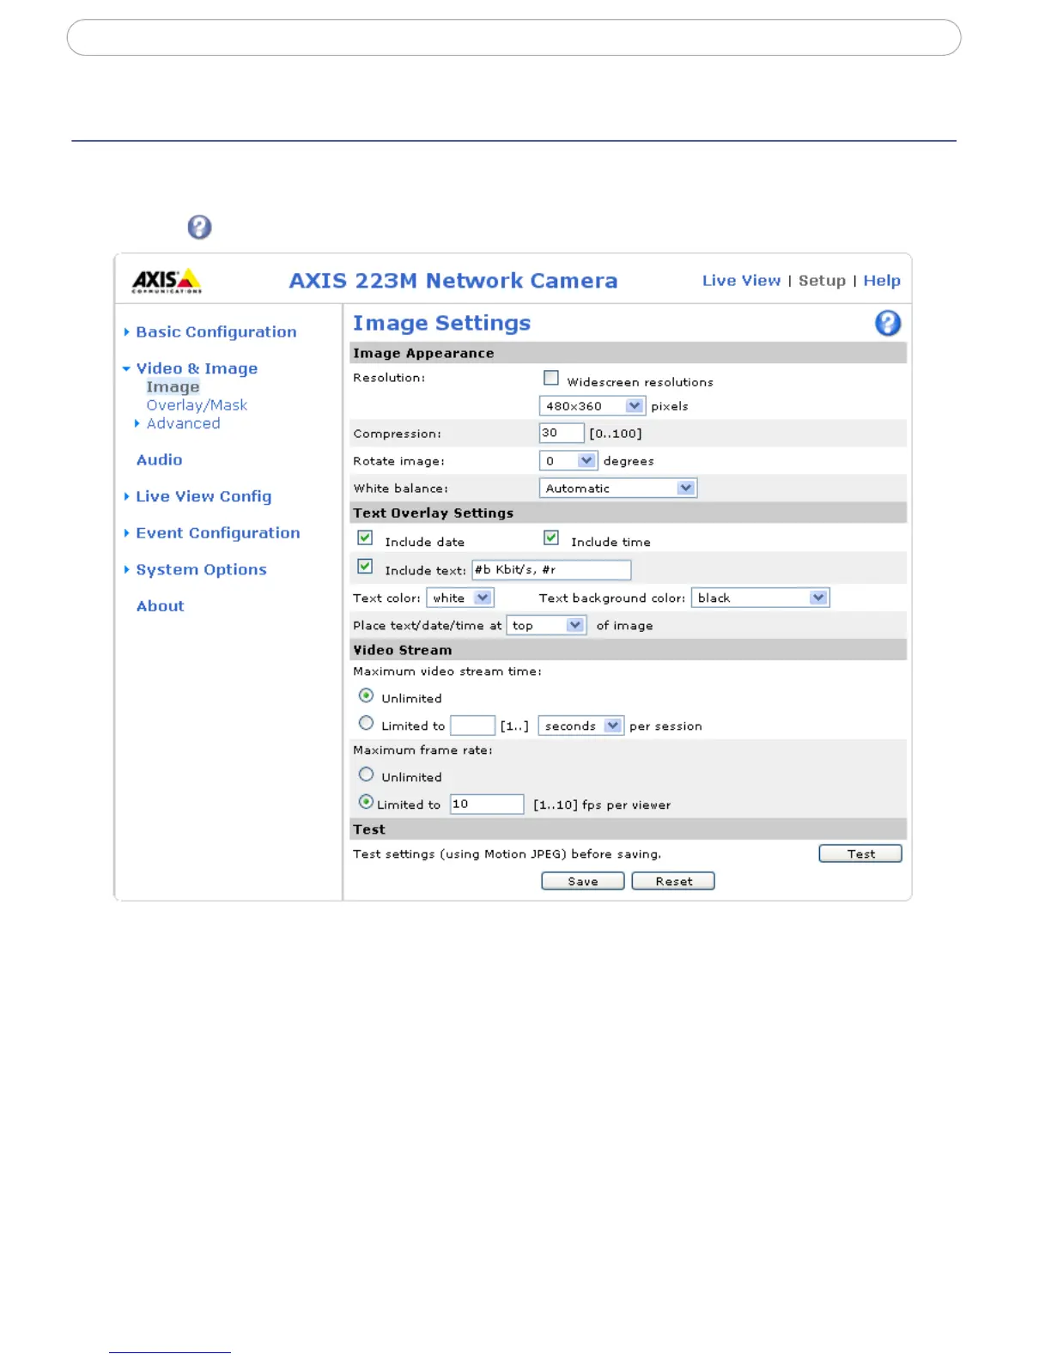Open the About page
1051x1360 pixels.
[x=161, y=606]
